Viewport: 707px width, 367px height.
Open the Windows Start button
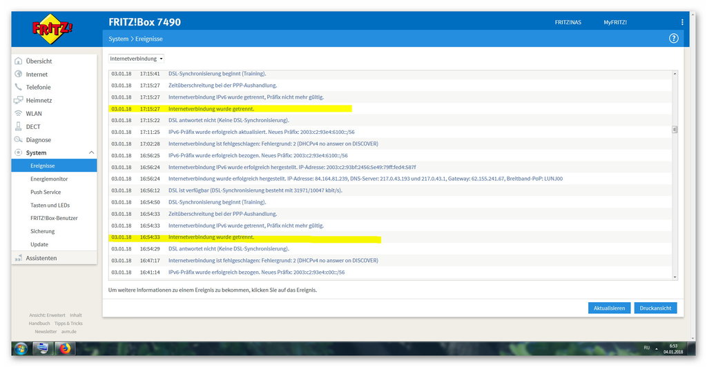pyautogui.click(x=21, y=348)
